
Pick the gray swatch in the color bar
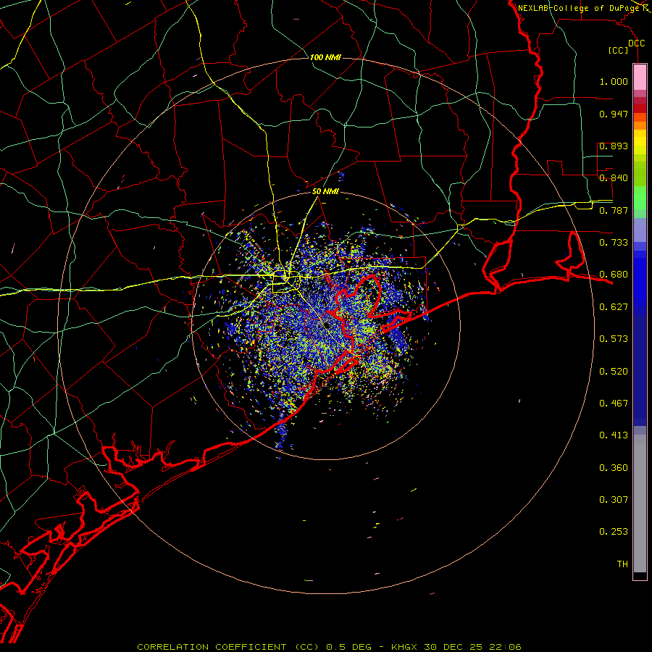(640, 507)
